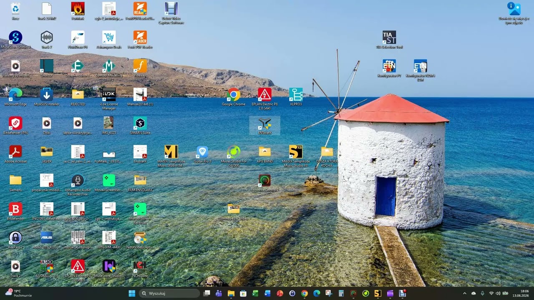Select the Manual2014x6 (1) PDF file
The height and width of the screenshot is (300, 534).
click(140, 97)
